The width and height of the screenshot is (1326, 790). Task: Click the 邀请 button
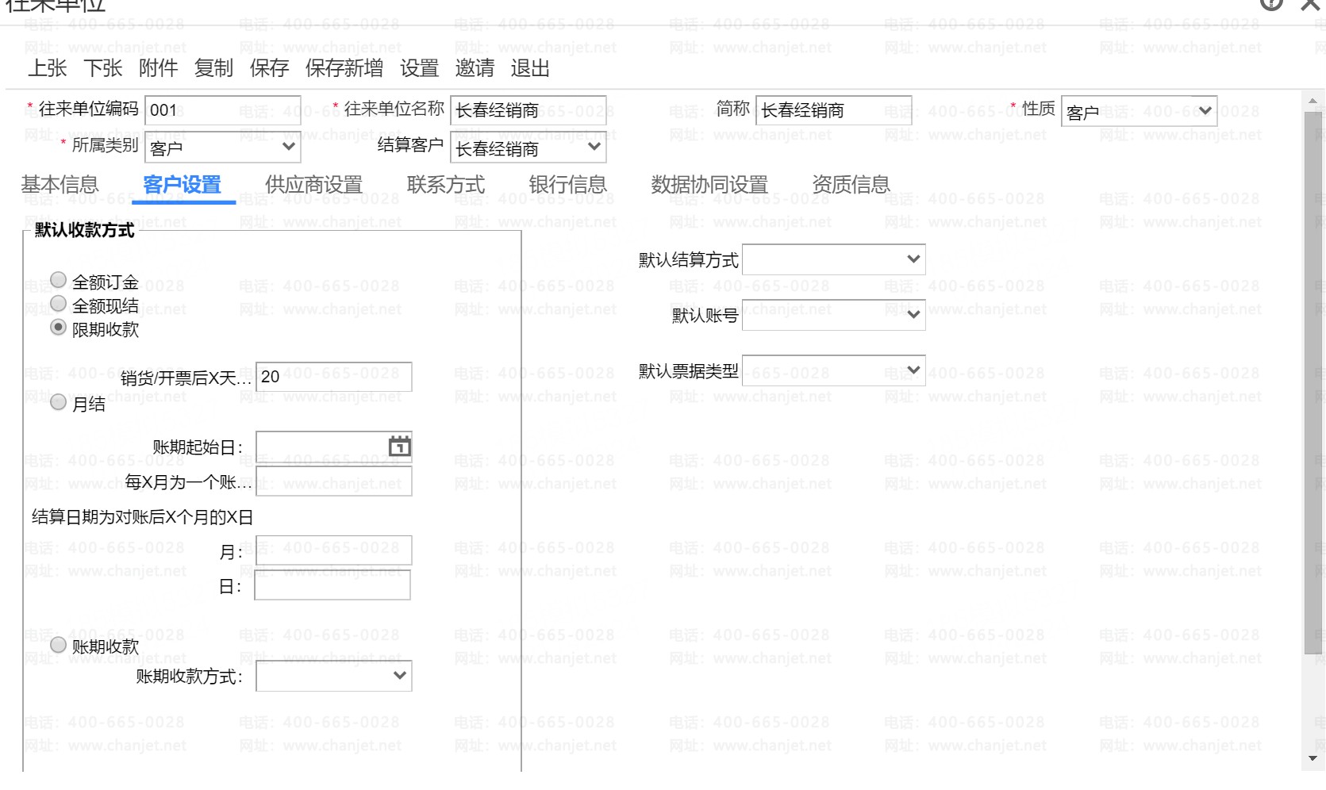[475, 68]
